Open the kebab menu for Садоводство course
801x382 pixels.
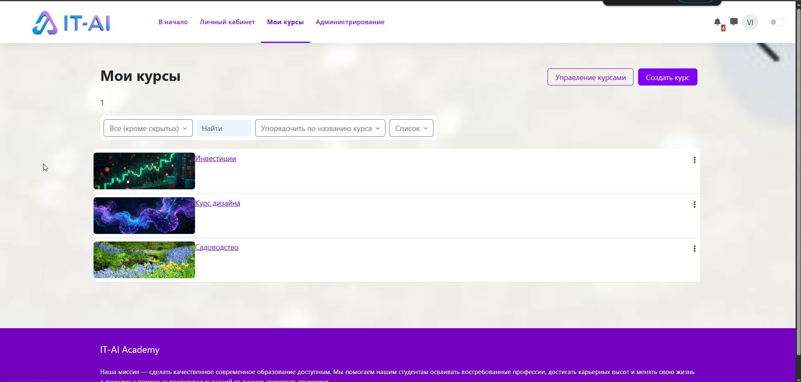tap(694, 248)
